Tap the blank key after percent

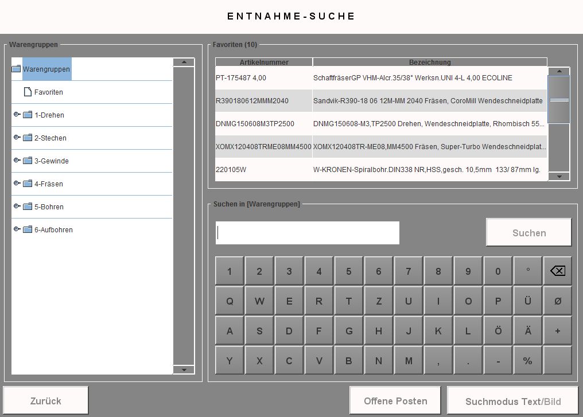coord(557,360)
